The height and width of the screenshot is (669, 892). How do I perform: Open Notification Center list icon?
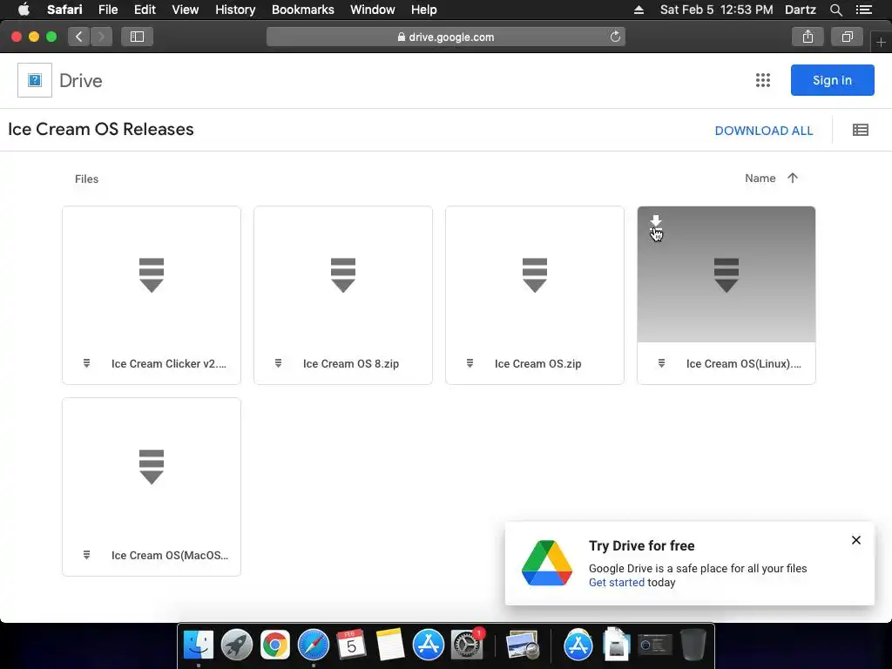(x=863, y=10)
